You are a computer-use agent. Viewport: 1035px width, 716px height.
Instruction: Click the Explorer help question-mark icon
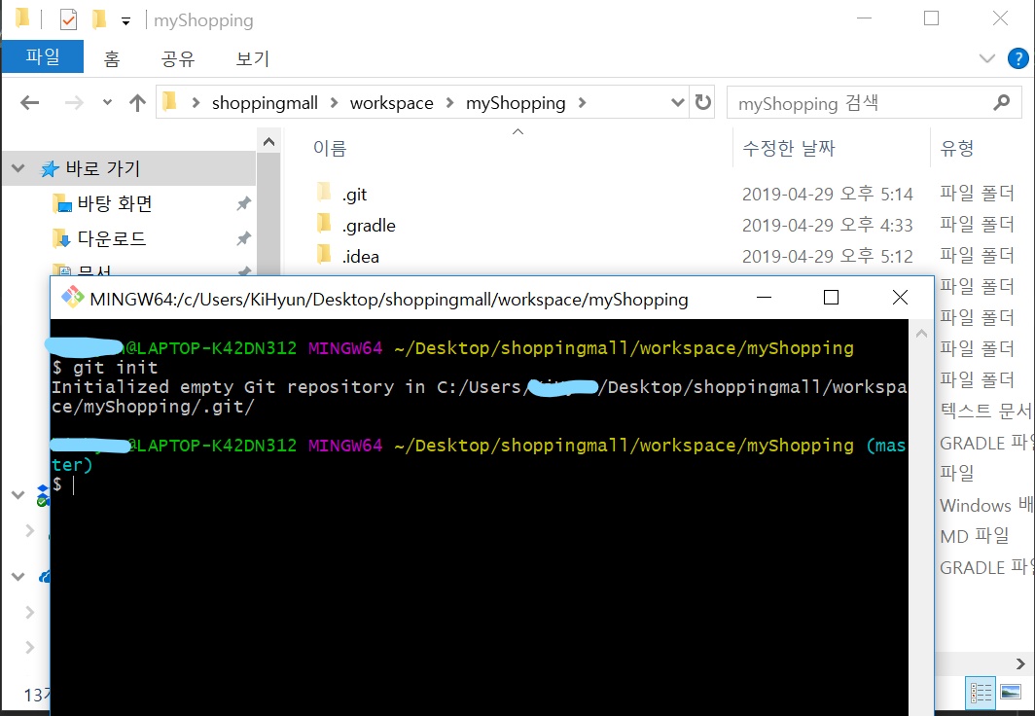(x=1017, y=58)
